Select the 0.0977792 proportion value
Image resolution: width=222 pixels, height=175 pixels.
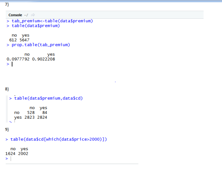pos(18,59)
